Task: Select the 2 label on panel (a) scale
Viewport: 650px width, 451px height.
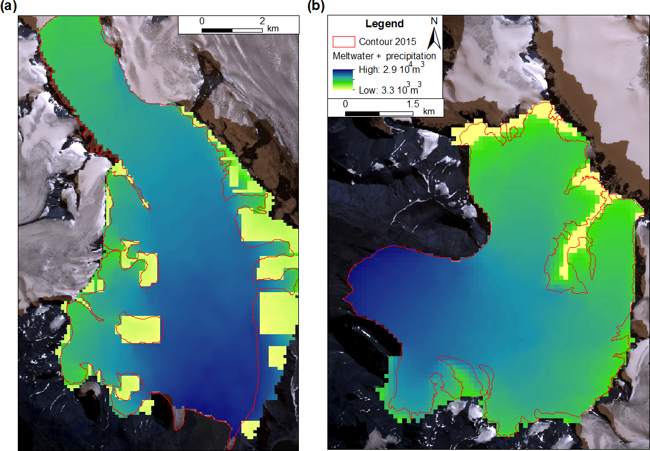Action: pos(262,21)
